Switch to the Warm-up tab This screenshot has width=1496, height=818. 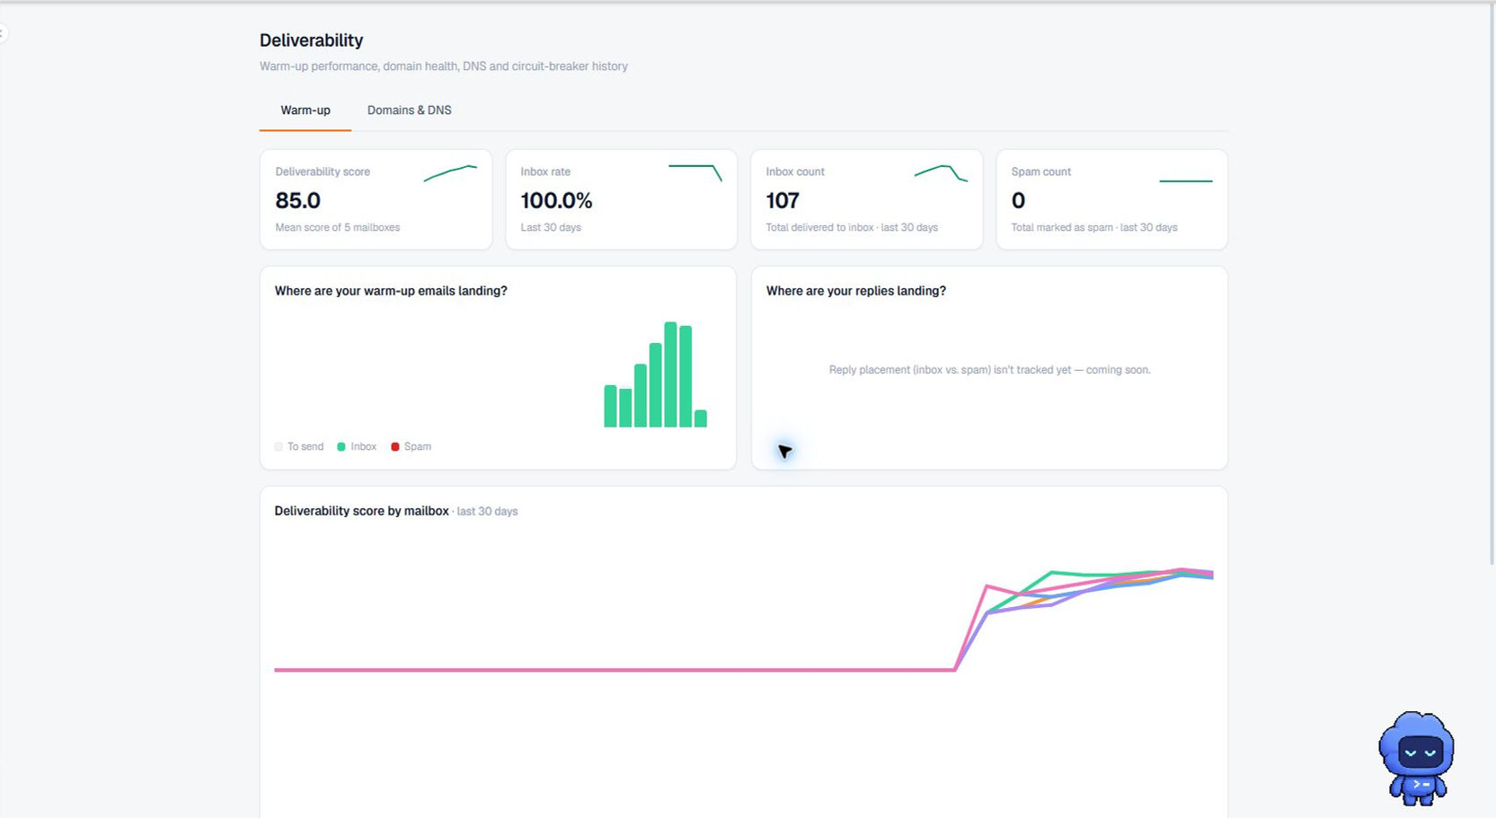pos(305,110)
